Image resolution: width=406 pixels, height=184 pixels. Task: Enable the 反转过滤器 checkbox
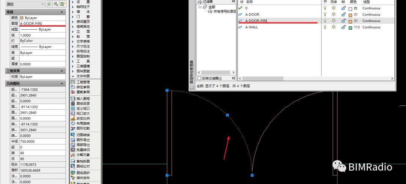point(199,78)
